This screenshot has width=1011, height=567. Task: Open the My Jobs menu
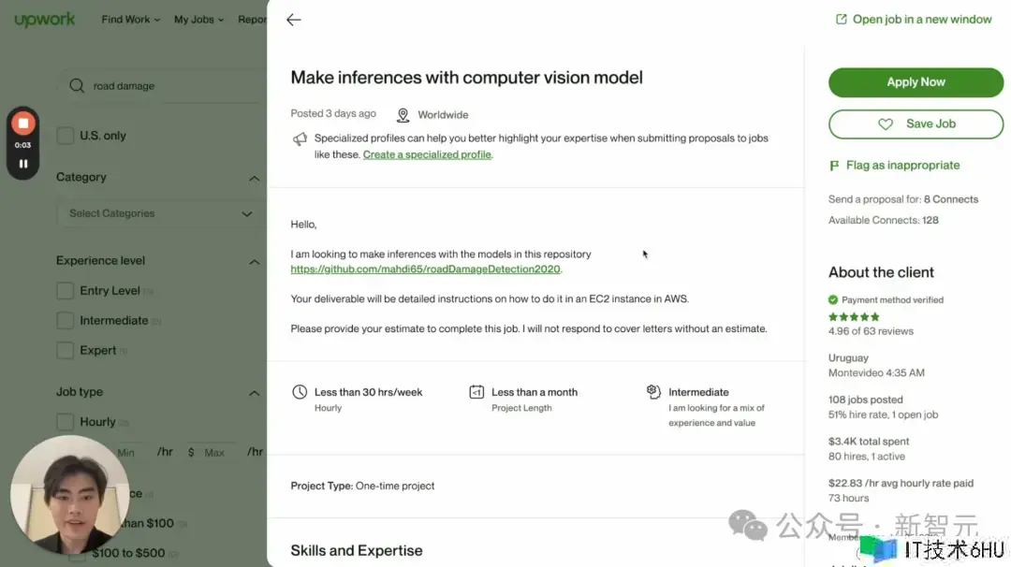pos(198,20)
